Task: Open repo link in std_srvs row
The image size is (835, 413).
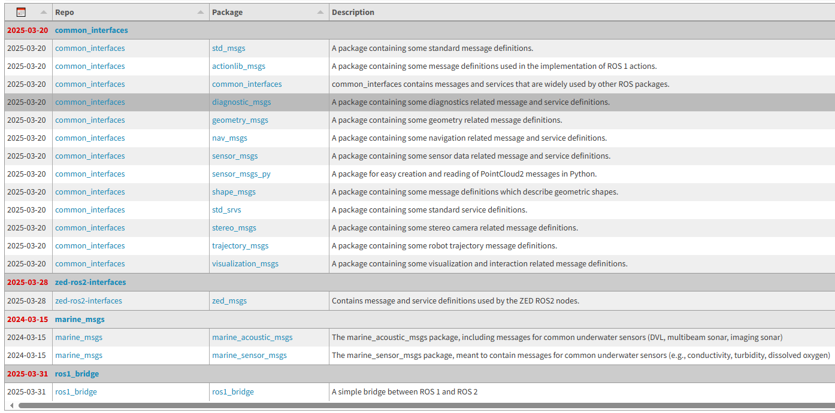Action: (90, 209)
